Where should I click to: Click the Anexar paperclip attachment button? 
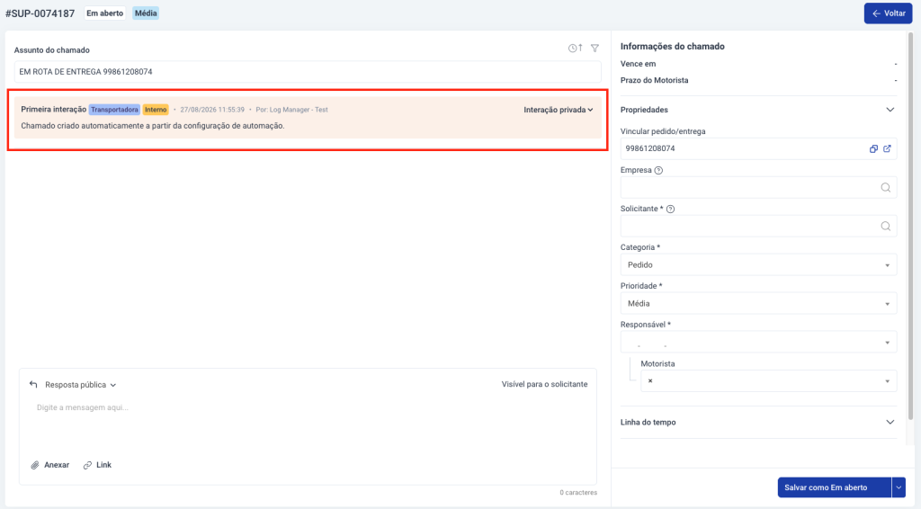coord(50,465)
